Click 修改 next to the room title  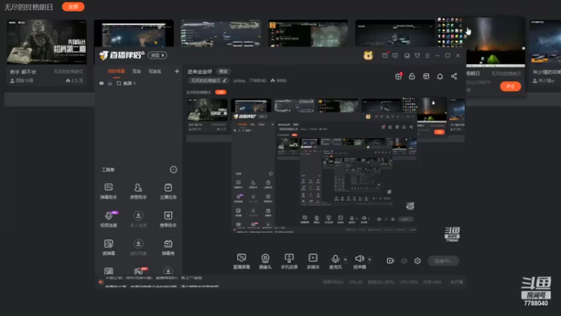tap(223, 72)
